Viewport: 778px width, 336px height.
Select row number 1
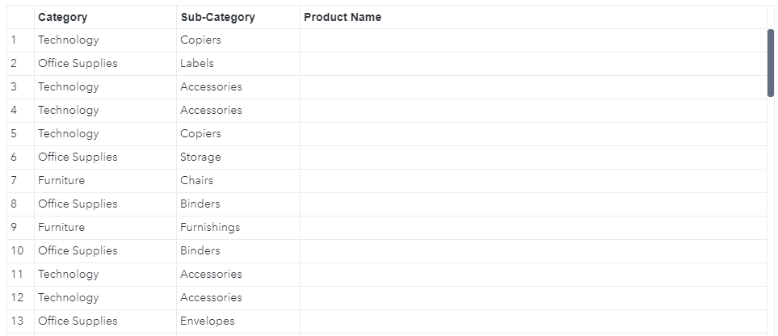[14, 40]
